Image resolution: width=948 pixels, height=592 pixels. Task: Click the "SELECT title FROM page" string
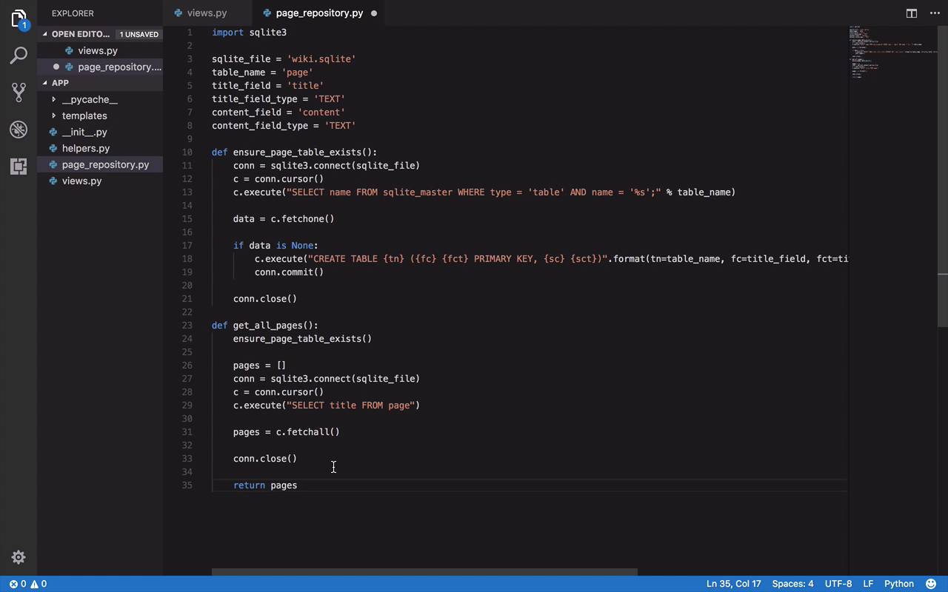(350, 406)
